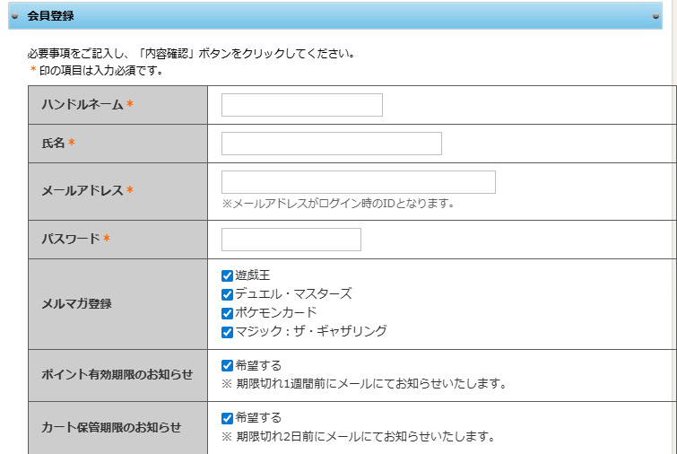Click the left bullet icon in 会員登録 header

15,16
